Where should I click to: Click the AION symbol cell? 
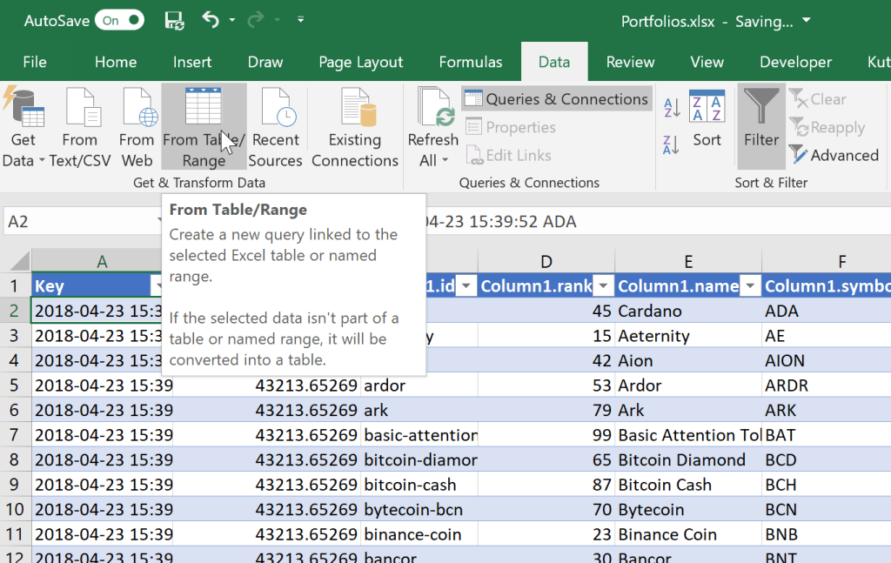pos(827,361)
